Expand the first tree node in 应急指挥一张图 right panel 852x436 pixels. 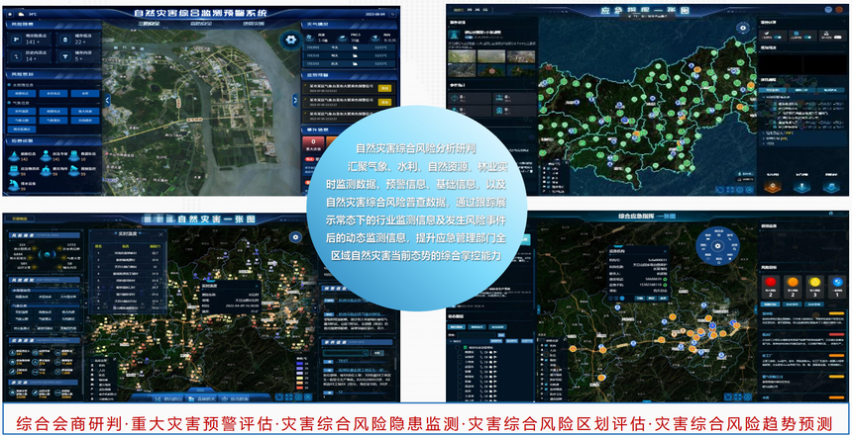click(x=763, y=97)
